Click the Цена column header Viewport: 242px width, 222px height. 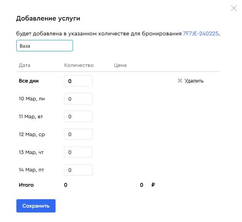coord(120,65)
